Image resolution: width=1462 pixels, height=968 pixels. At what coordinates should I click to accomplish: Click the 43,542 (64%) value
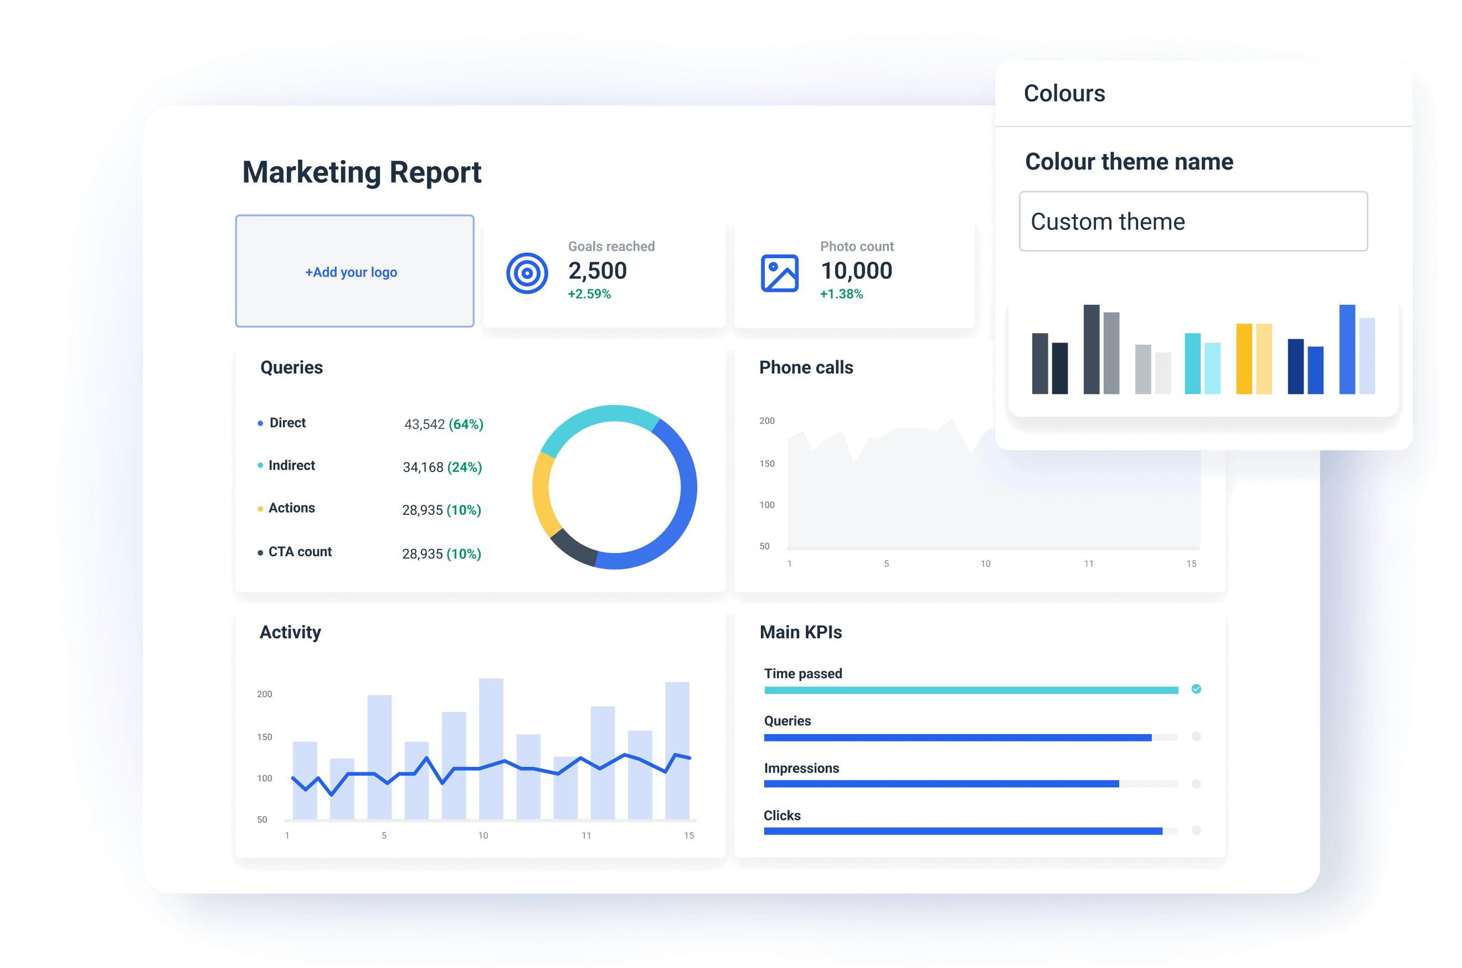pyautogui.click(x=444, y=425)
